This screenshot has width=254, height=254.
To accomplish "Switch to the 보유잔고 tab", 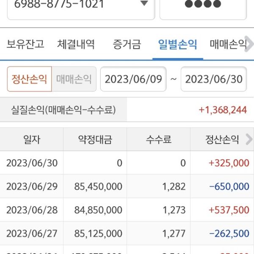I will tap(25, 44).
